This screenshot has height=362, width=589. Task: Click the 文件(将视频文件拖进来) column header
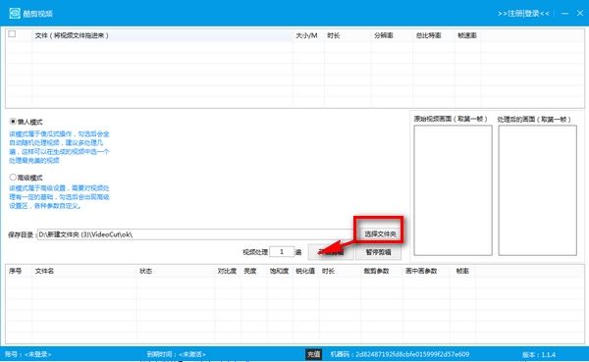162,35
